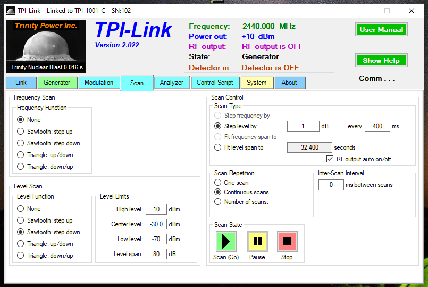Viewport: 428px width, 287px height.
Task: Set Level Function to None
Action: pyautogui.click(x=29, y=209)
